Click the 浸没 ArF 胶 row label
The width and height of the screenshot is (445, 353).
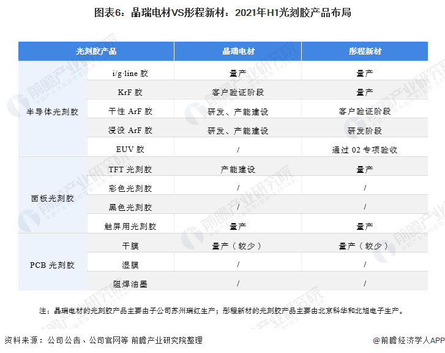pos(130,130)
